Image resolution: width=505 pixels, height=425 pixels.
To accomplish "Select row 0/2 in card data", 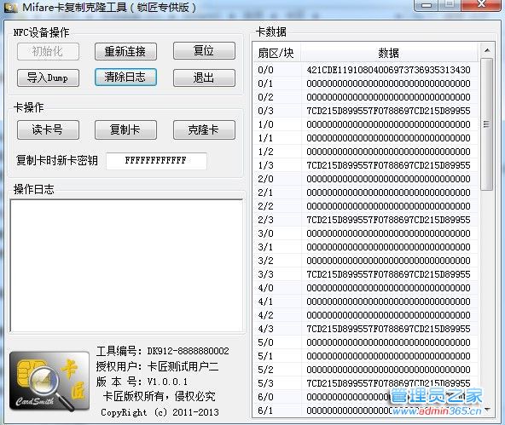I will (x=365, y=97).
